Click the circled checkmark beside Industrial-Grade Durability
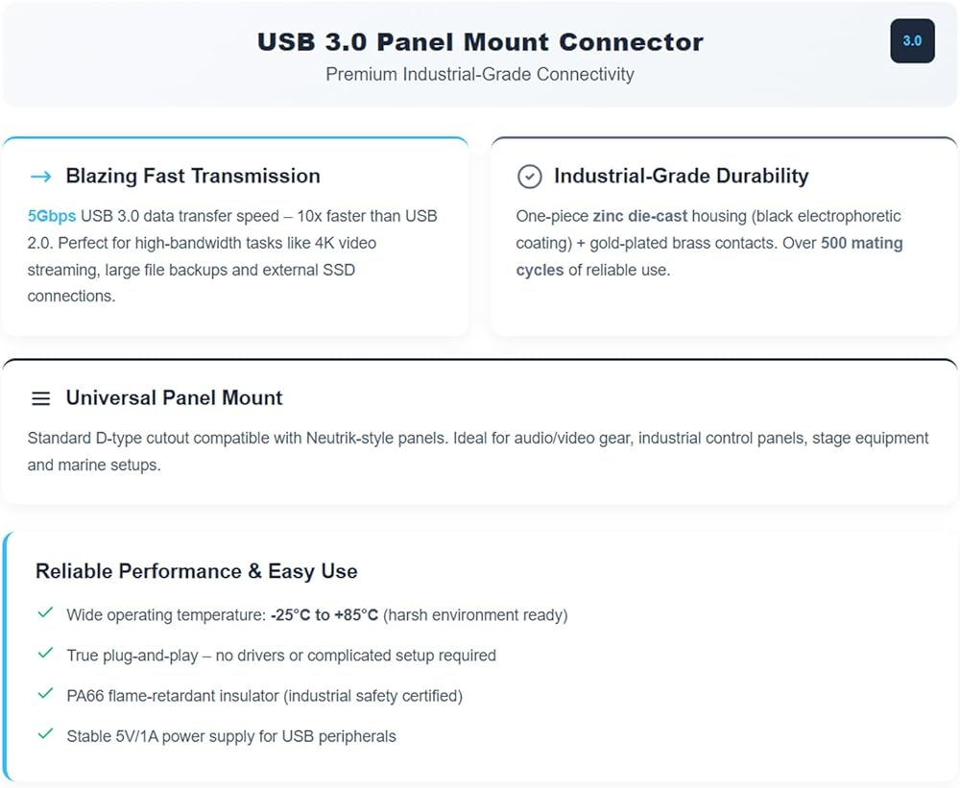 [x=530, y=177]
